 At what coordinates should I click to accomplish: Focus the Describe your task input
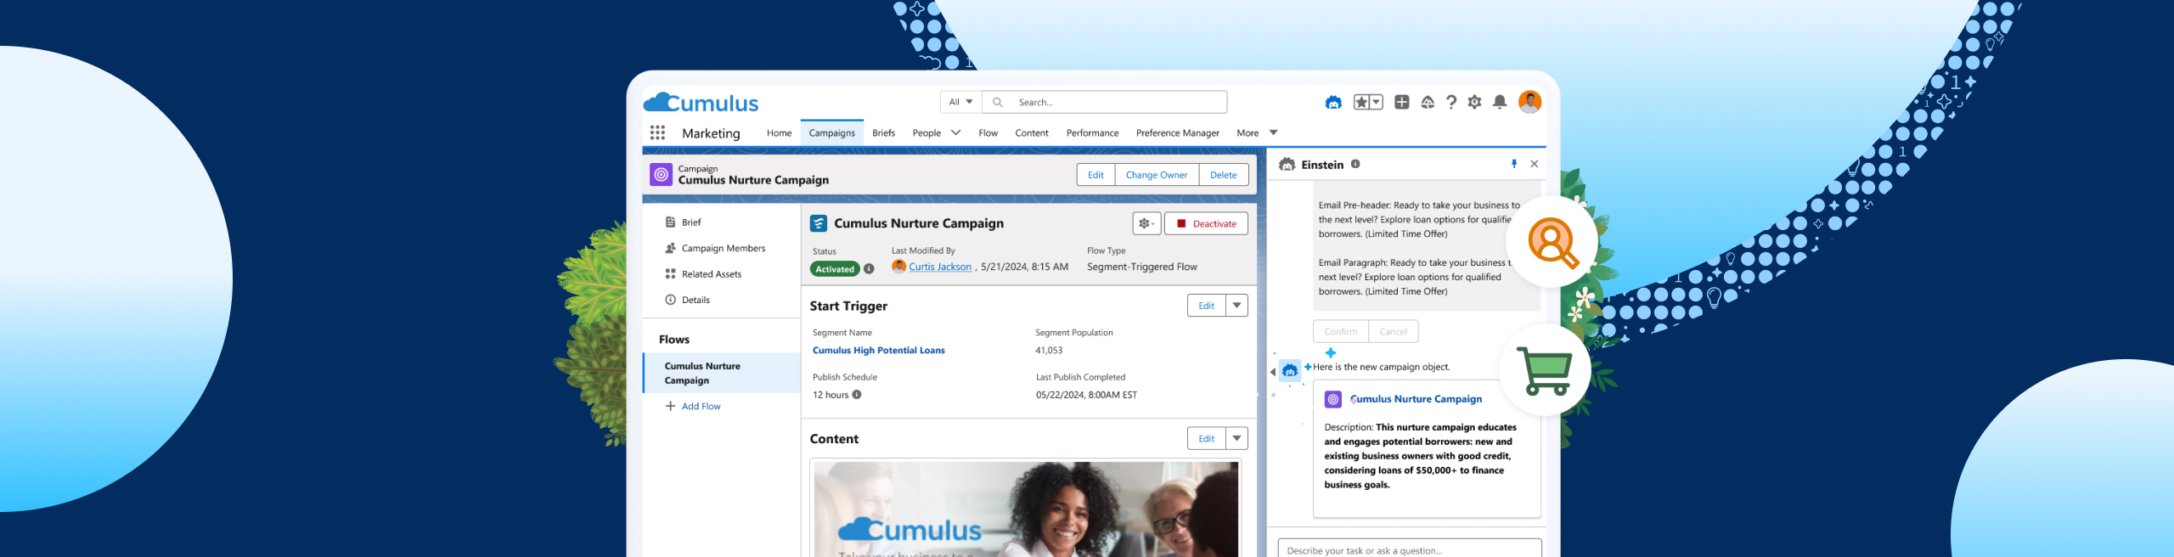point(1410,550)
